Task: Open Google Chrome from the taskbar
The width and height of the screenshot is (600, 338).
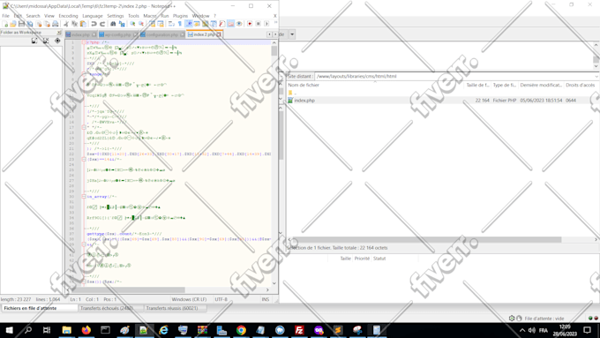Action: 241,330
